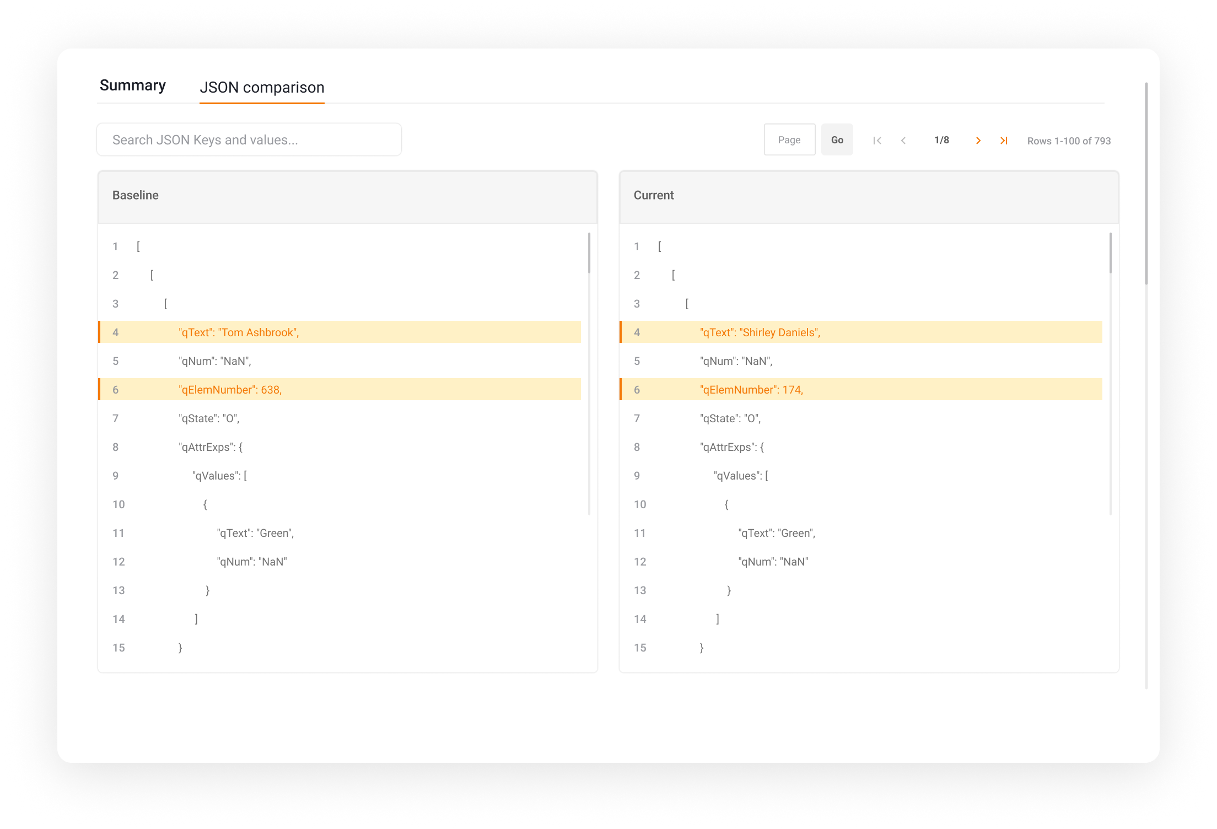Click the Page number input field
Viewport: 1217px width, 829px height.
(789, 140)
